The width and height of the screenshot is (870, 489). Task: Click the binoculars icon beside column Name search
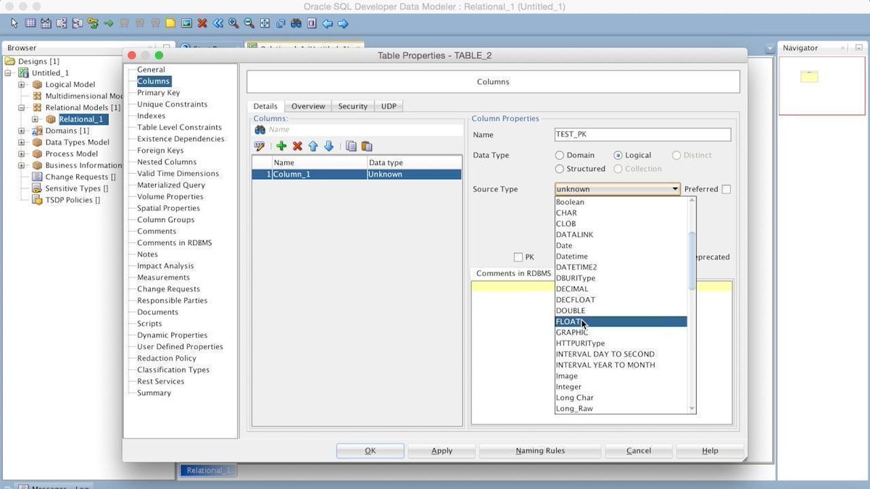(260, 130)
